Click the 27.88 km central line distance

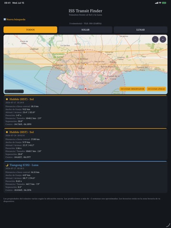(x=35, y=139)
